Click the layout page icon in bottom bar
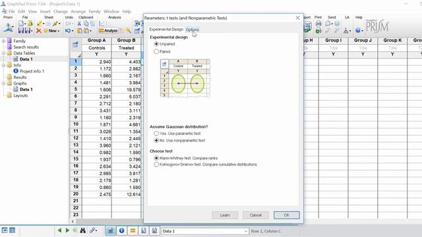This screenshot has width=422, height=237. 154,230
